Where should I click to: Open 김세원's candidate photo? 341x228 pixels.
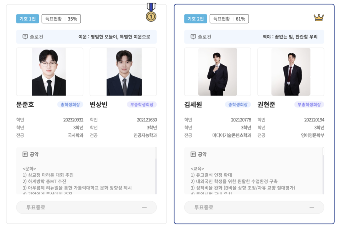(218, 72)
